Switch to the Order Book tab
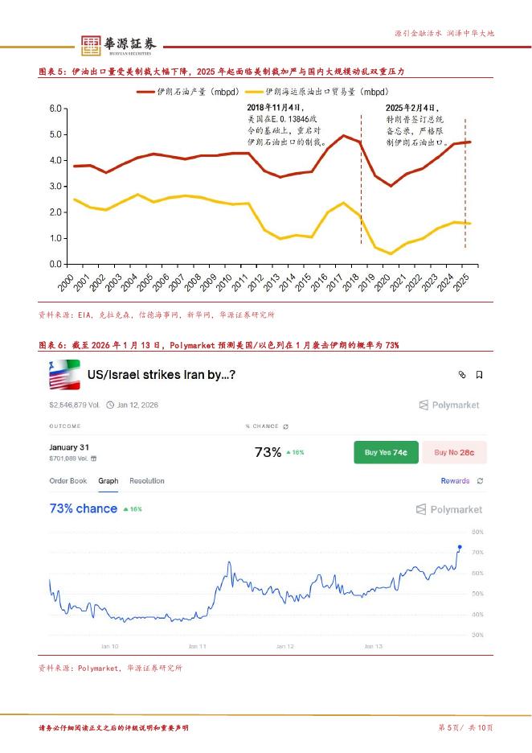 68,481
